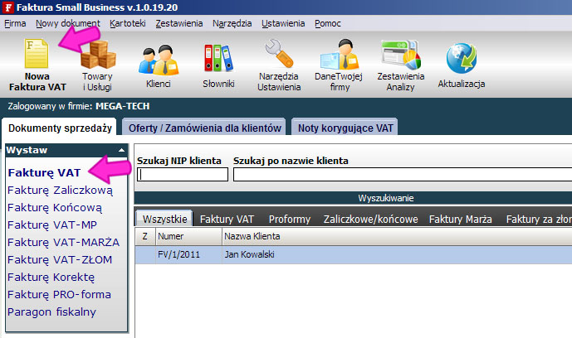Open the Zestawienia menu
Image resolution: width=572 pixels, height=338 pixels.
tap(179, 24)
